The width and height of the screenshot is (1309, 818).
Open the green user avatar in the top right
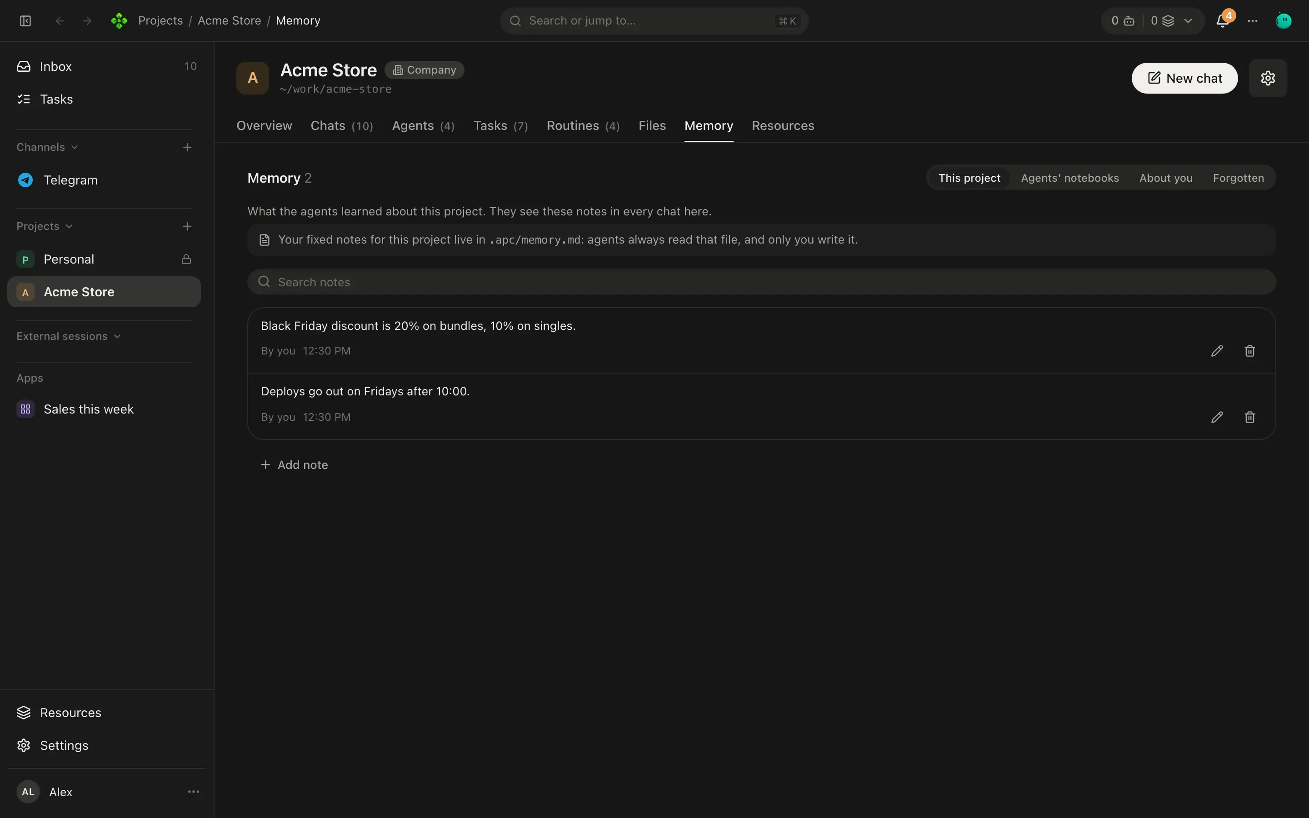point(1284,20)
